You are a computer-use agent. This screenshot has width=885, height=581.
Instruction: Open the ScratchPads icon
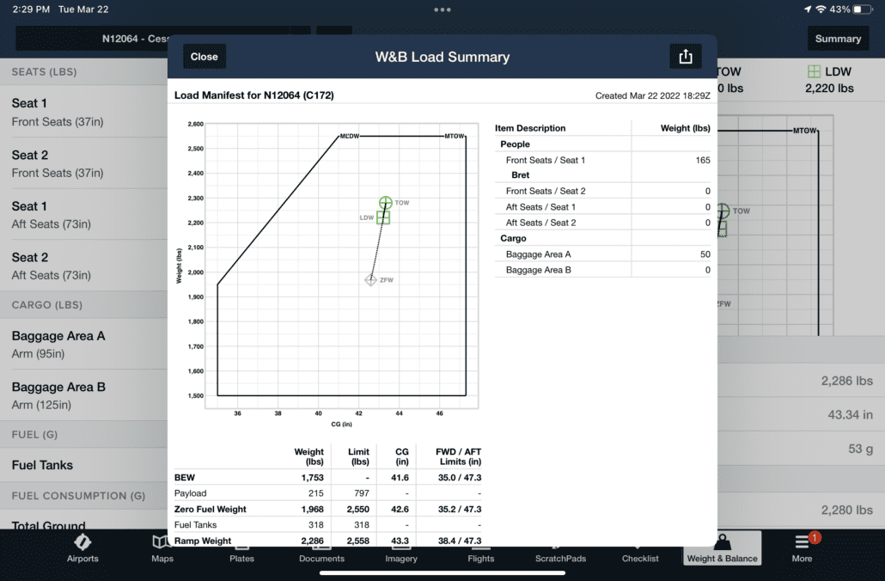pyautogui.click(x=560, y=550)
